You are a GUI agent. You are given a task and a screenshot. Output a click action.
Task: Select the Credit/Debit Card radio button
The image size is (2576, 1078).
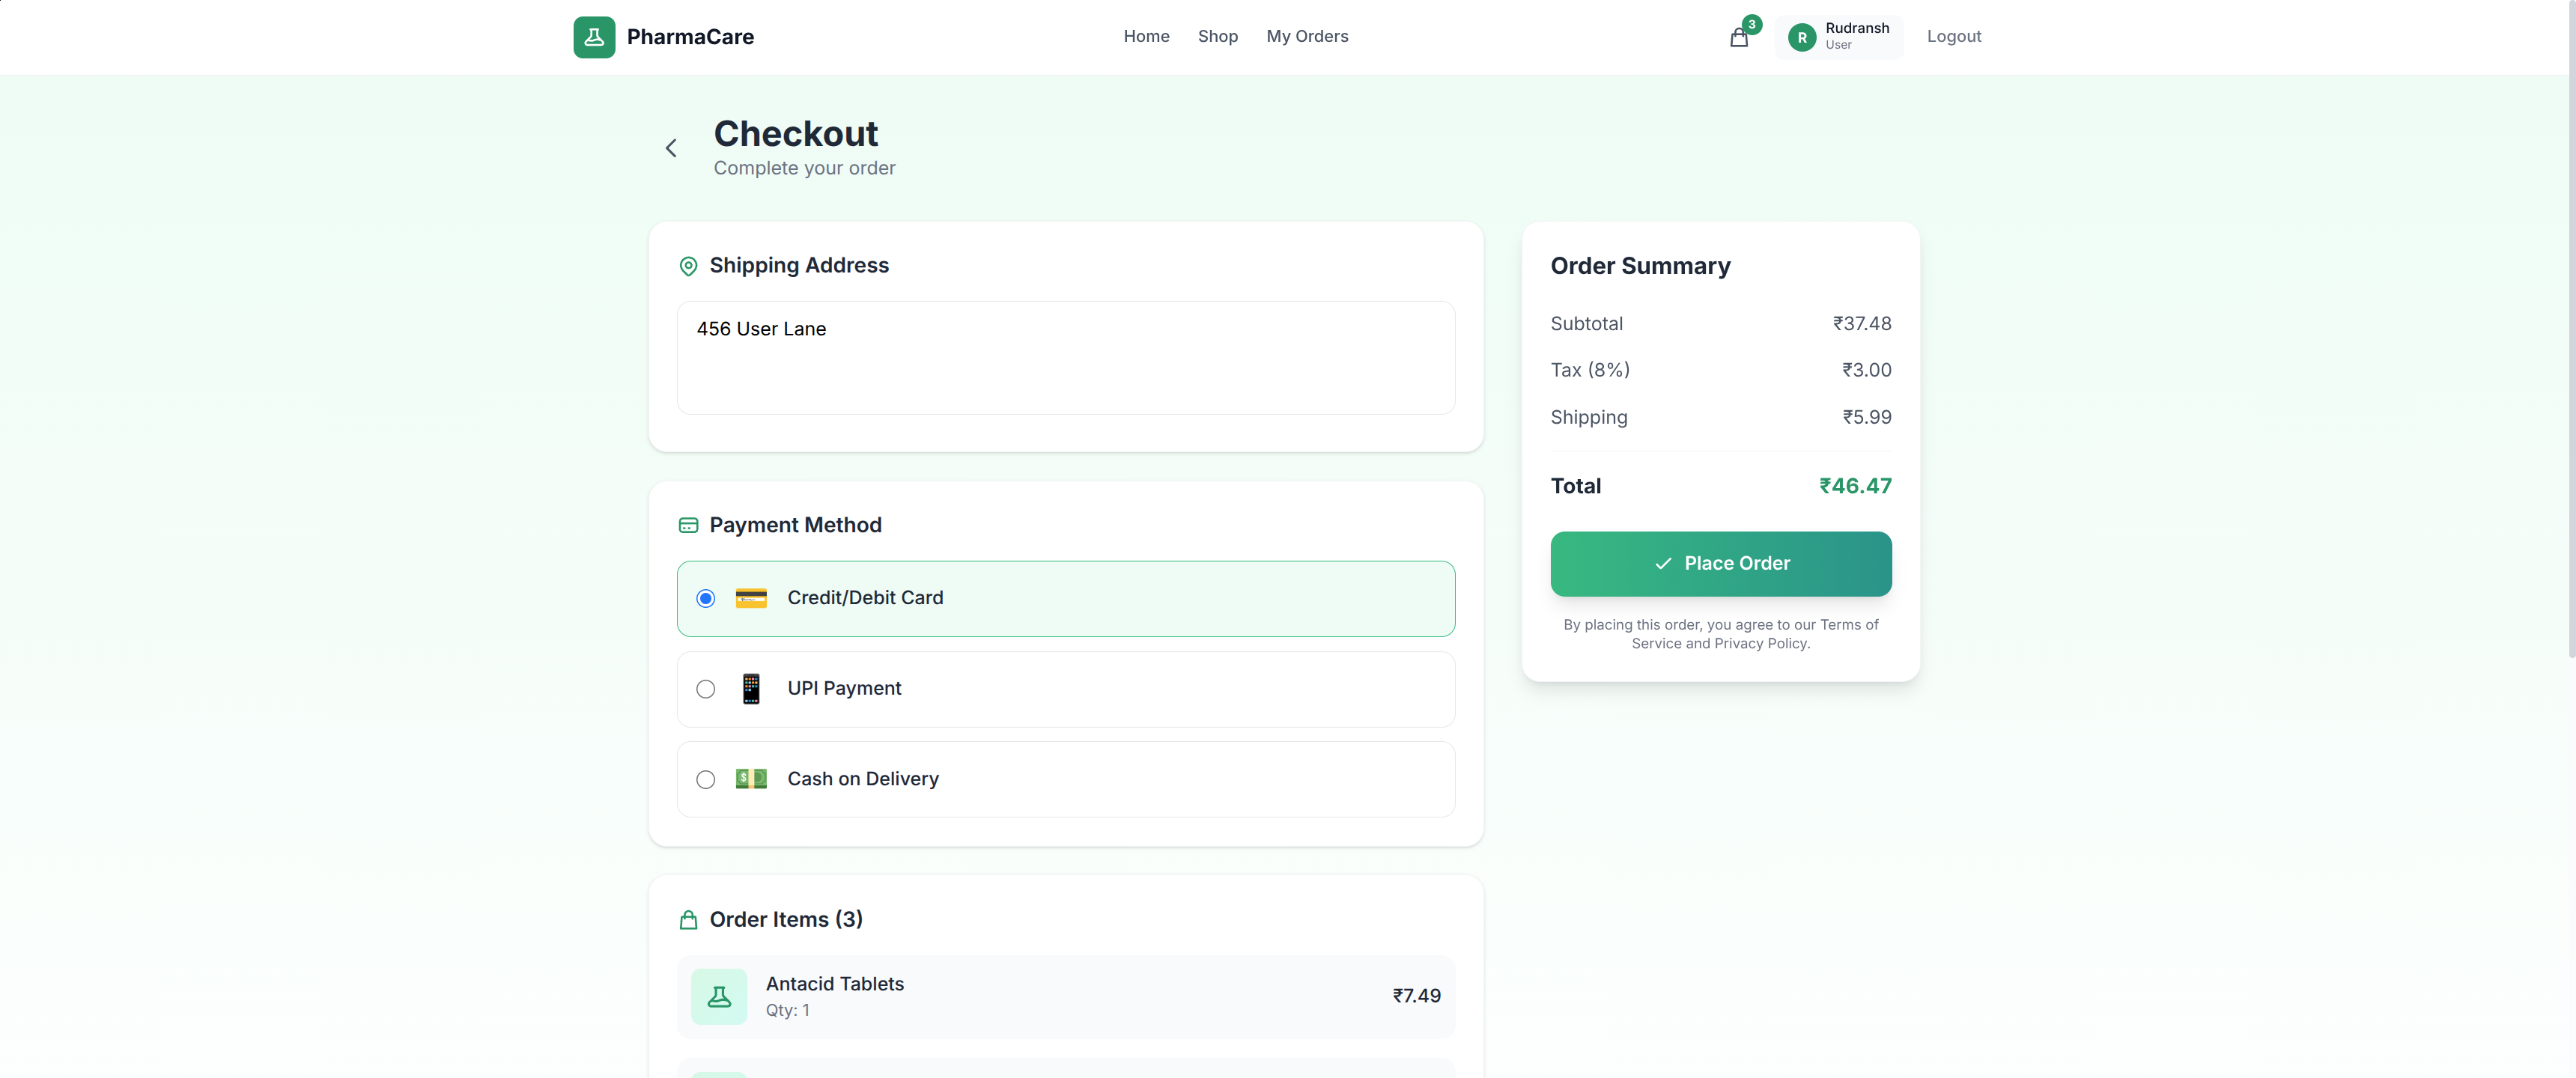[x=706, y=598]
